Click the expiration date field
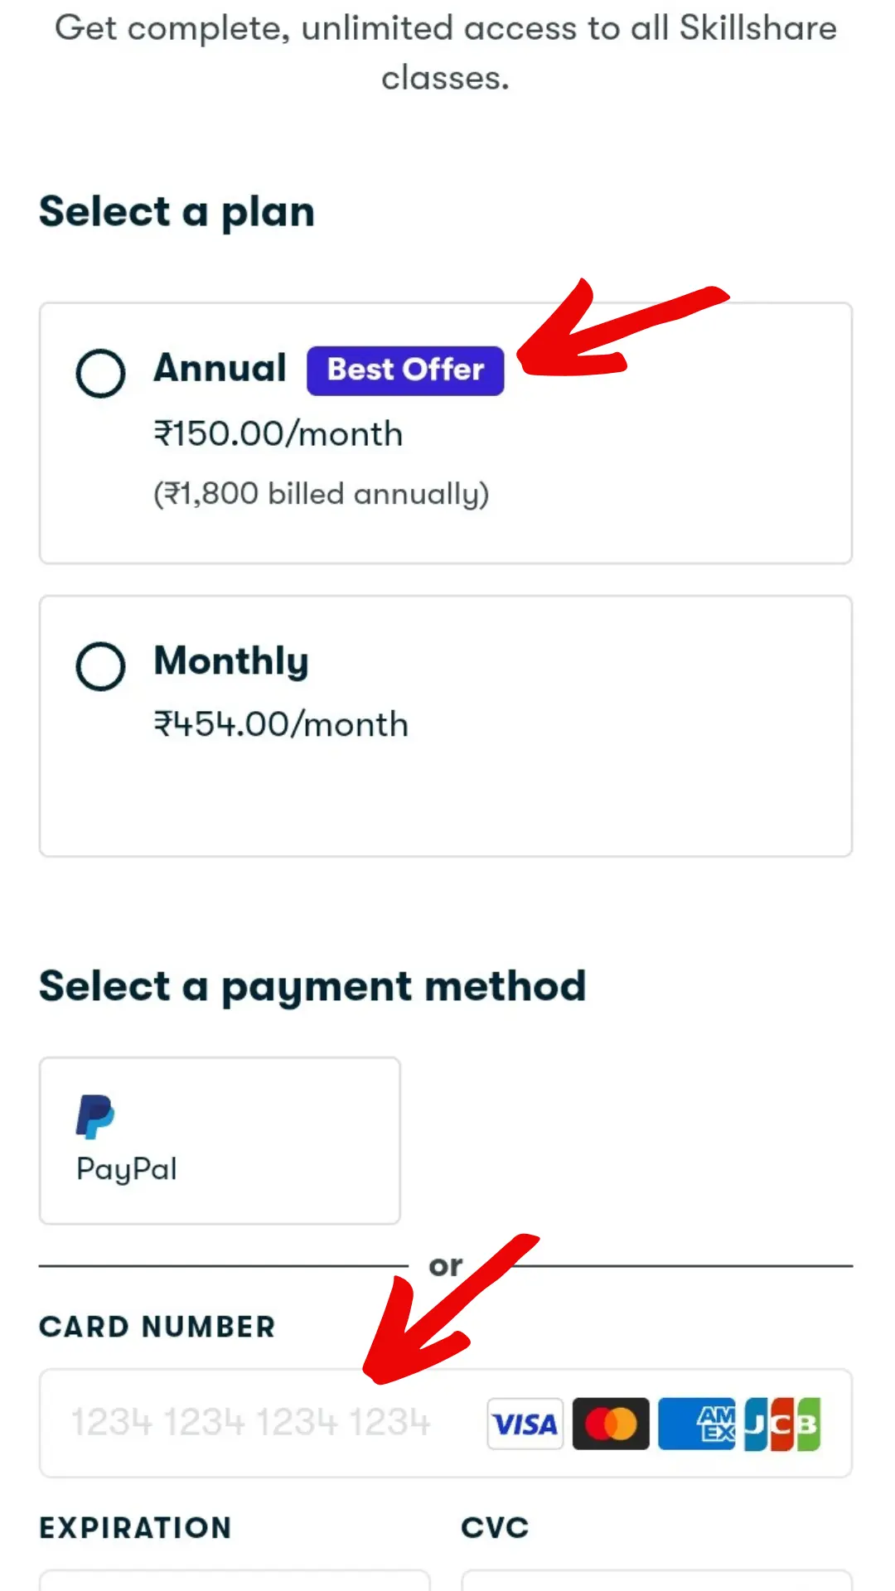Screen dimensions: 895x1591 [x=235, y=1579]
